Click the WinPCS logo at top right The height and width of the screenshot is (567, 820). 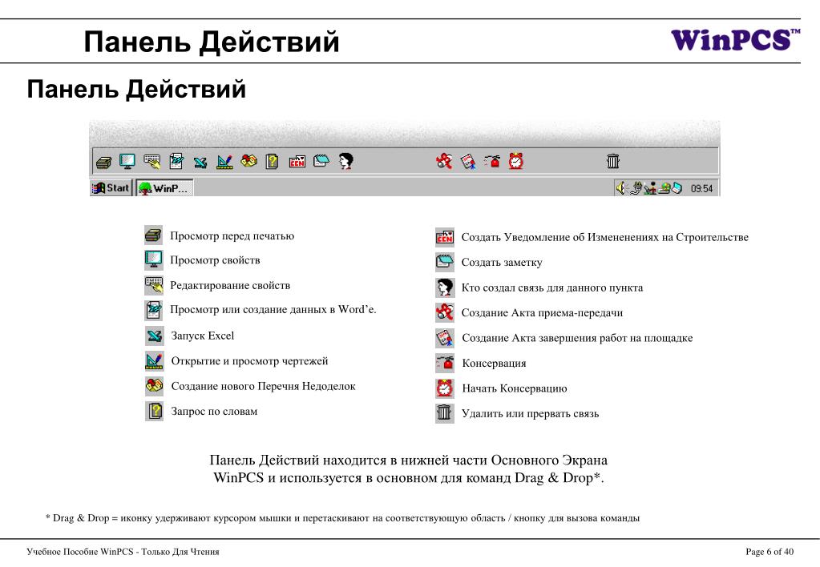[735, 40]
